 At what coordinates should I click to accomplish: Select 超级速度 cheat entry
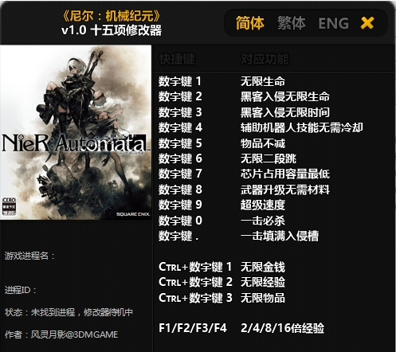point(262,205)
